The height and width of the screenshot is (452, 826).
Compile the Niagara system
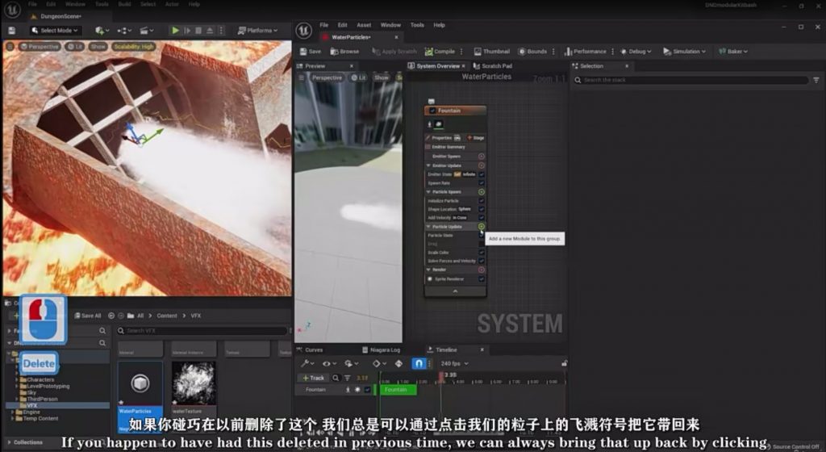point(440,51)
